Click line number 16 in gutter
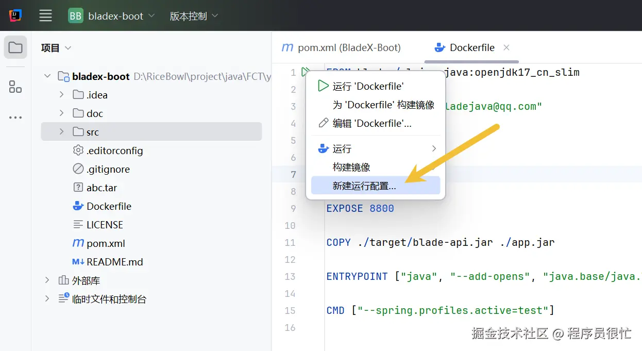The width and height of the screenshot is (642, 351). coord(290,327)
